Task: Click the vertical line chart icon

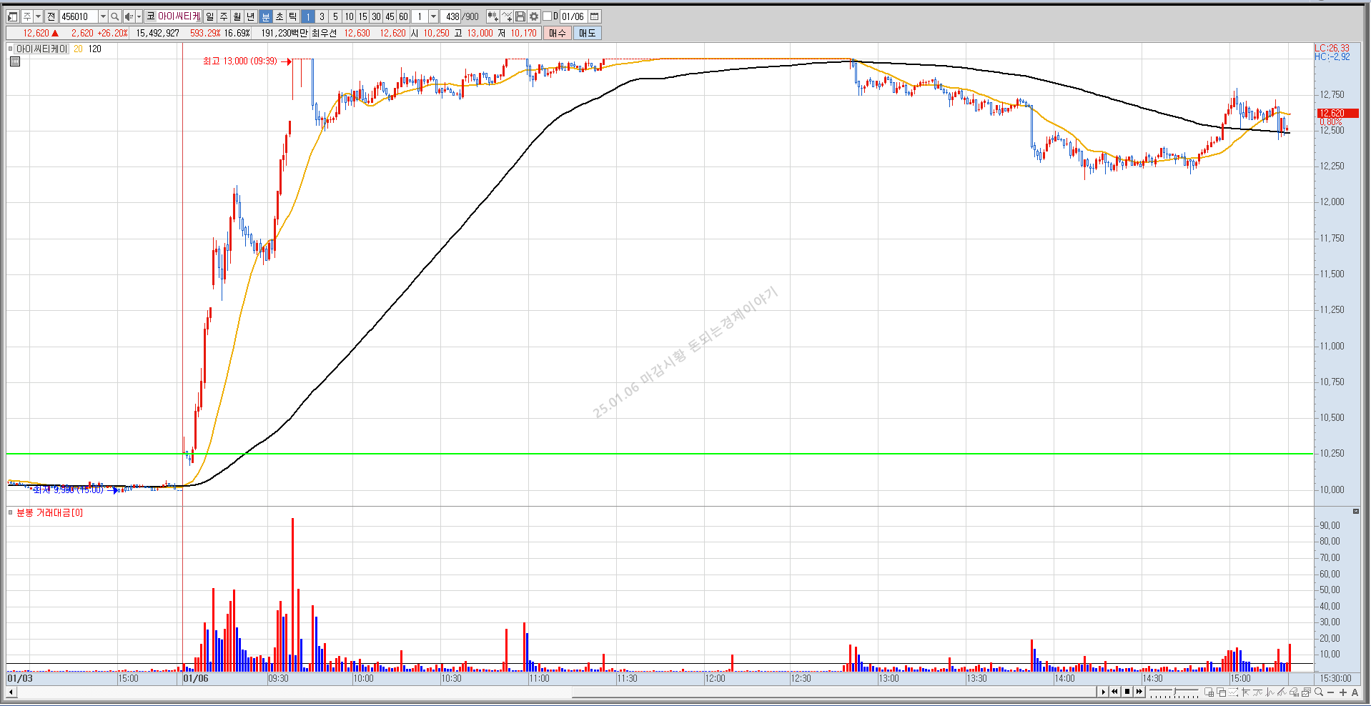Action: 1270,692
